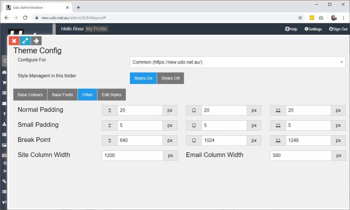
Task: Click the Site Column Width input field
Action: click(x=132, y=155)
